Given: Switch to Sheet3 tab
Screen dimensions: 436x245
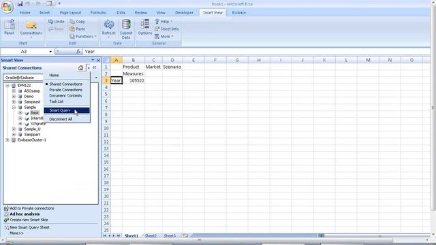Looking at the screenshot, I should click(170, 236).
